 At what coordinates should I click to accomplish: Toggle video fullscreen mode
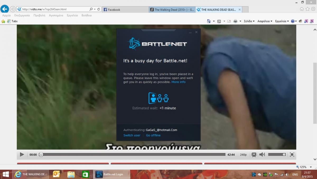(x=292, y=155)
